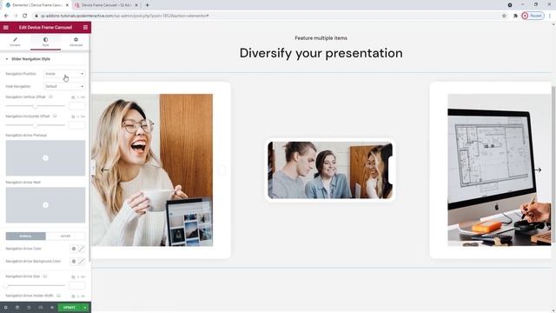Click the carousel previous arrow
Viewport: 556px width, 313px height.
pyautogui.click(x=104, y=170)
